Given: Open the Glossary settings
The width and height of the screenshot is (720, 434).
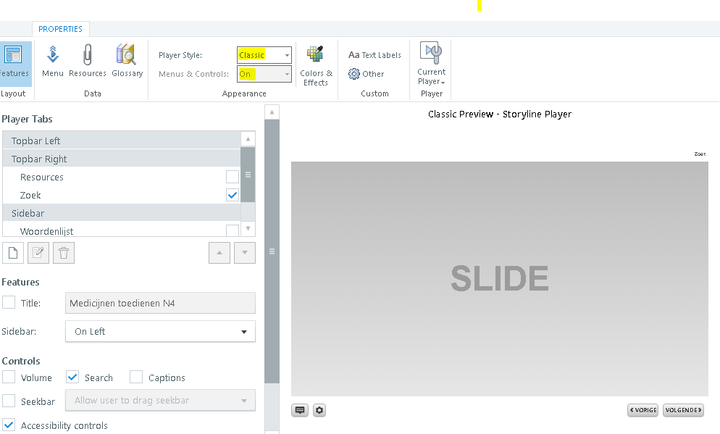Looking at the screenshot, I should (x=127, y=62).
